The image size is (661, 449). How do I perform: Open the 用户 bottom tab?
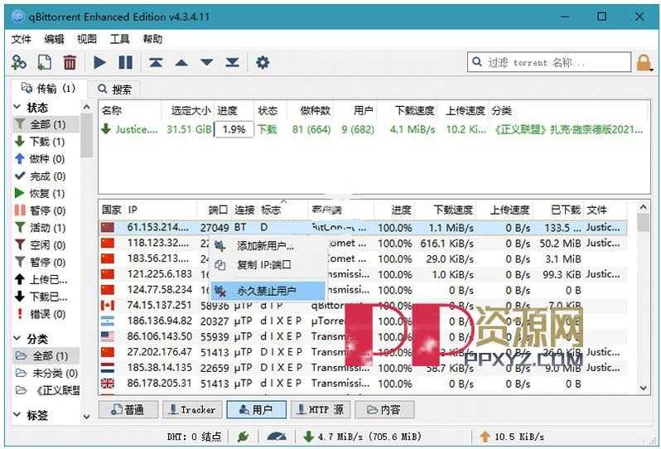click(x=256, y=409)
